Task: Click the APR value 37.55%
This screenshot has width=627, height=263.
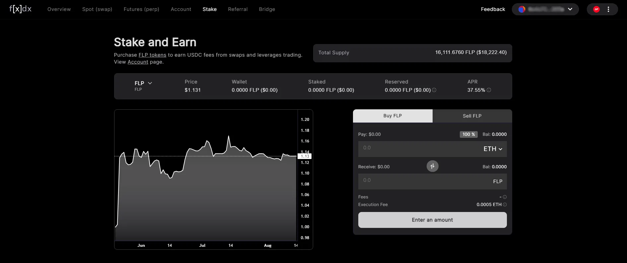Action: click(476, 90)
